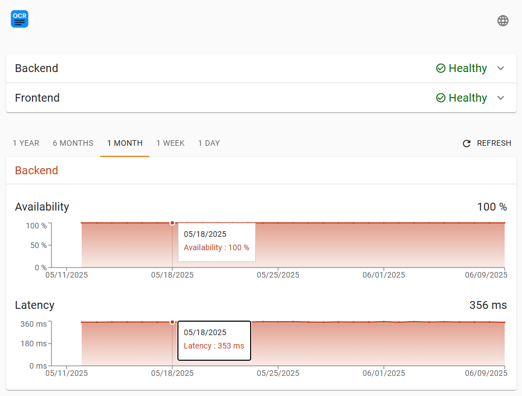Image resolution: width=522 pixels, height=396 pixels.
Task: Select the 1 WEEK time range
Action: 171,143
